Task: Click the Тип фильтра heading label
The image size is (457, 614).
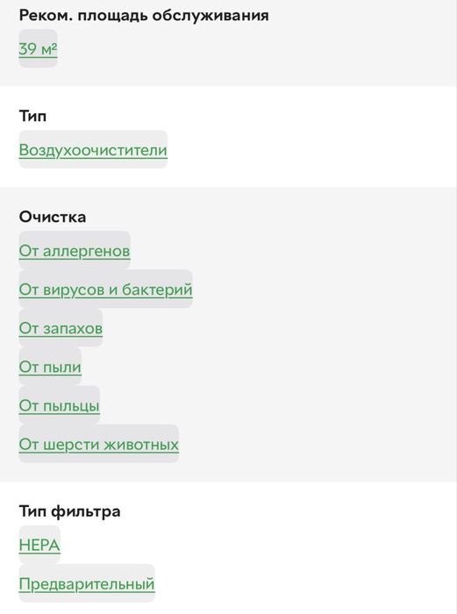Action: point(69,511)
